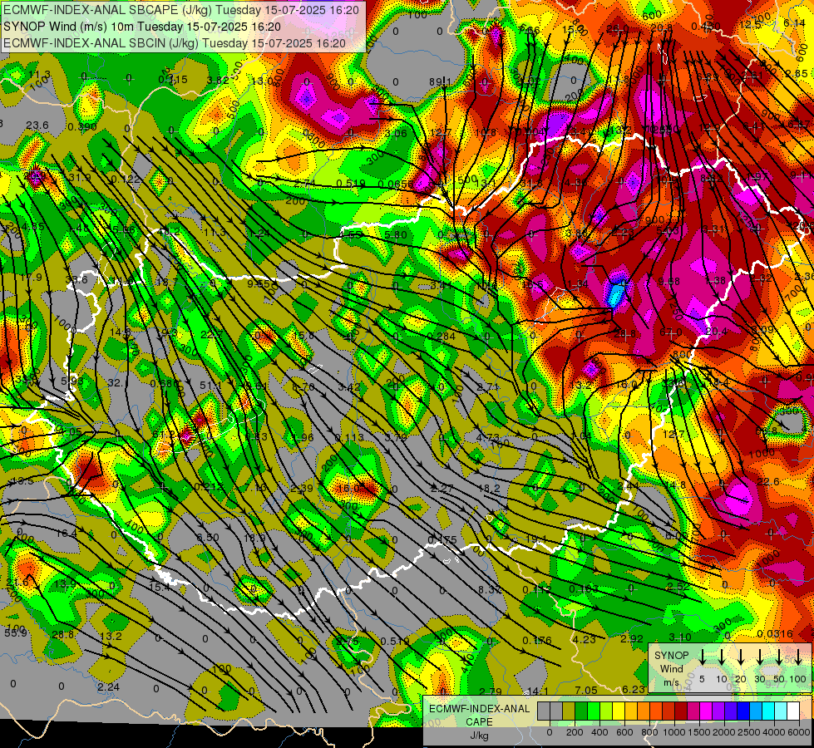Click the 51.1 value on the map
Image resolution: width=814 pixels, height=748 pixels.
(x=210, y=385)
